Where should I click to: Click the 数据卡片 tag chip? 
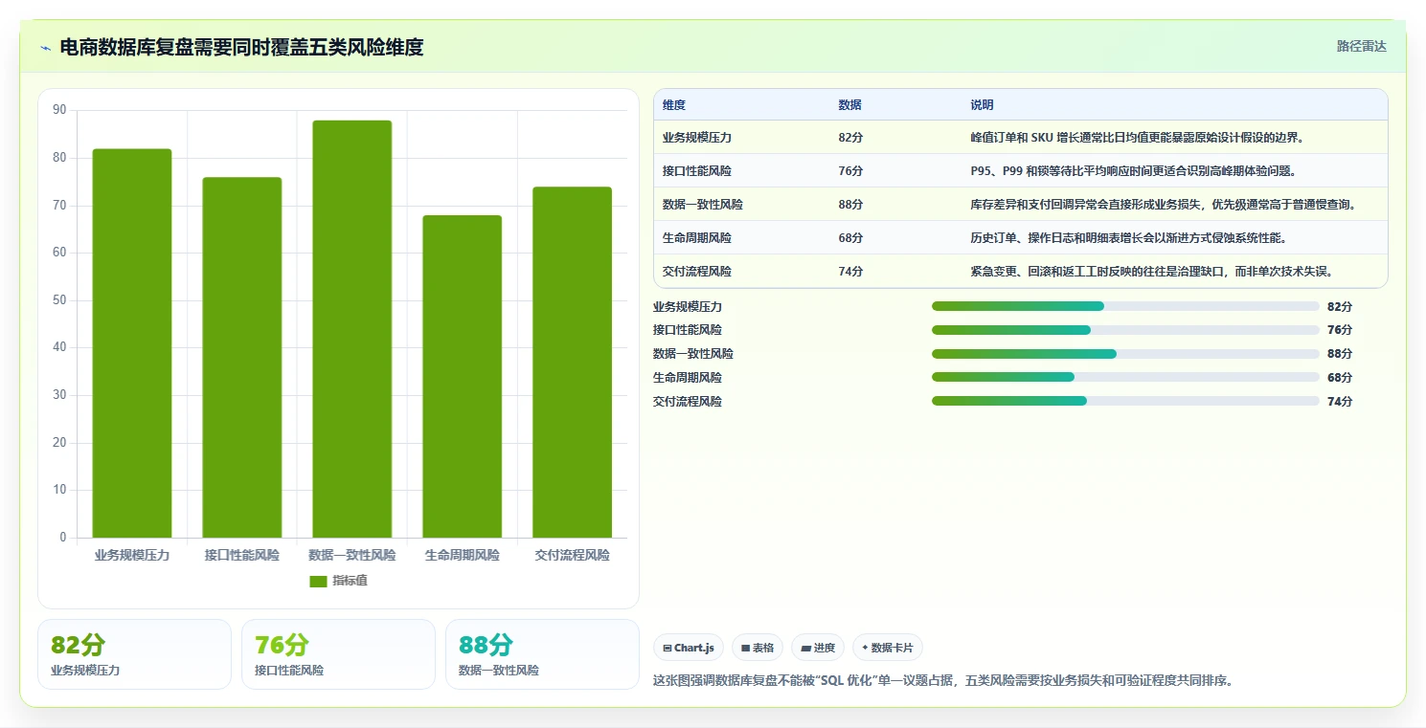pyautogui.click(x=887, y=648)
